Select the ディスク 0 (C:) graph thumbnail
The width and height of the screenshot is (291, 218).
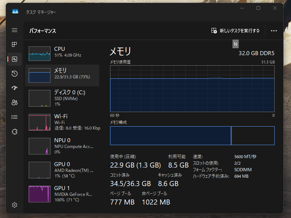click(x=40, y=98)
